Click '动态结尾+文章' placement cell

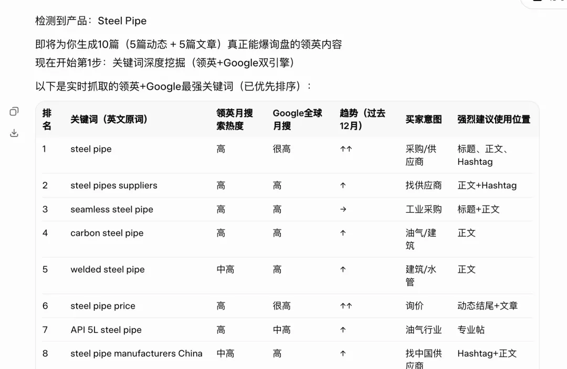pyautogui.click(x=487, y=306)
